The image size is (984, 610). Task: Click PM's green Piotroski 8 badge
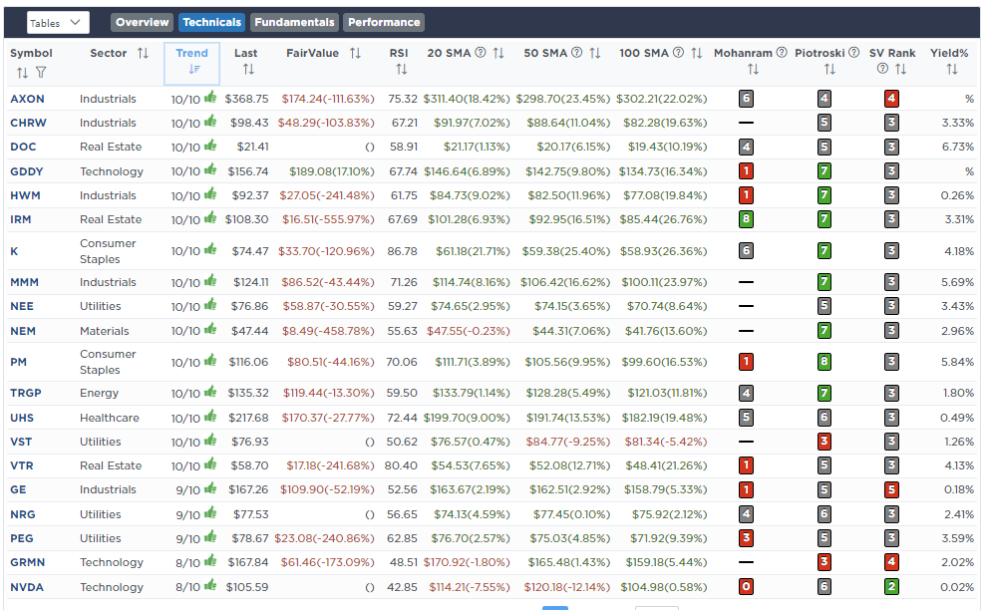[x=823, y=362]
